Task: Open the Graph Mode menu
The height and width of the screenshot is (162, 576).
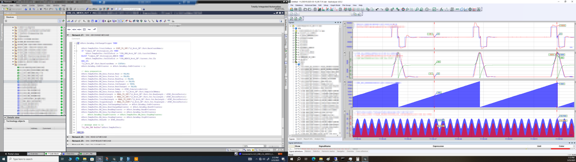Action: 335,5
